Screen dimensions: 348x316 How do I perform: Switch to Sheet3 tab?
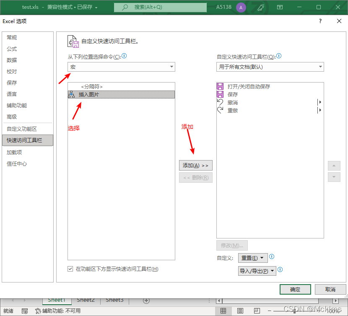(x=114, y=300)
